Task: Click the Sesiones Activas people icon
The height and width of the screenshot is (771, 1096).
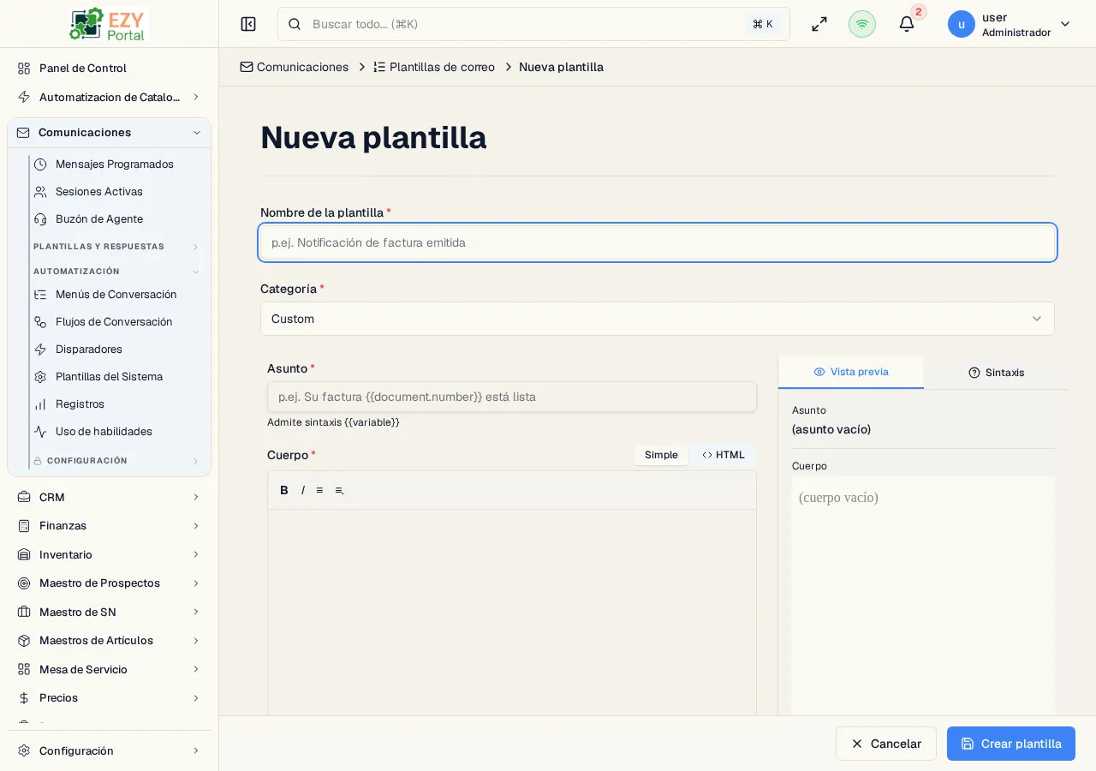Action: tap(40, 191)
